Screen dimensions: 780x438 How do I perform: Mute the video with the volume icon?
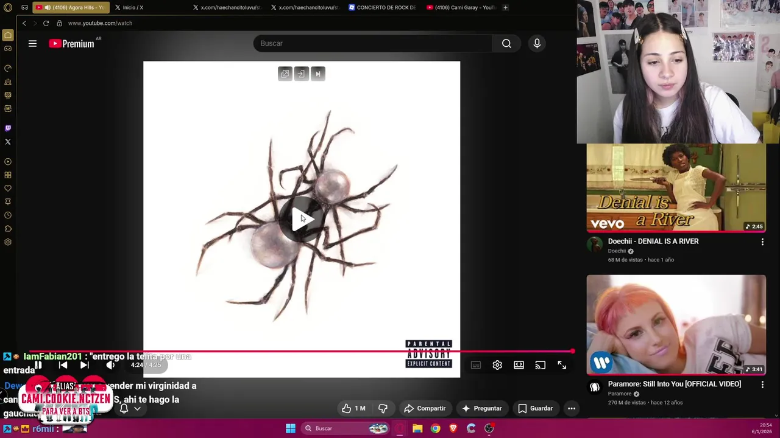tap(110, 365)
